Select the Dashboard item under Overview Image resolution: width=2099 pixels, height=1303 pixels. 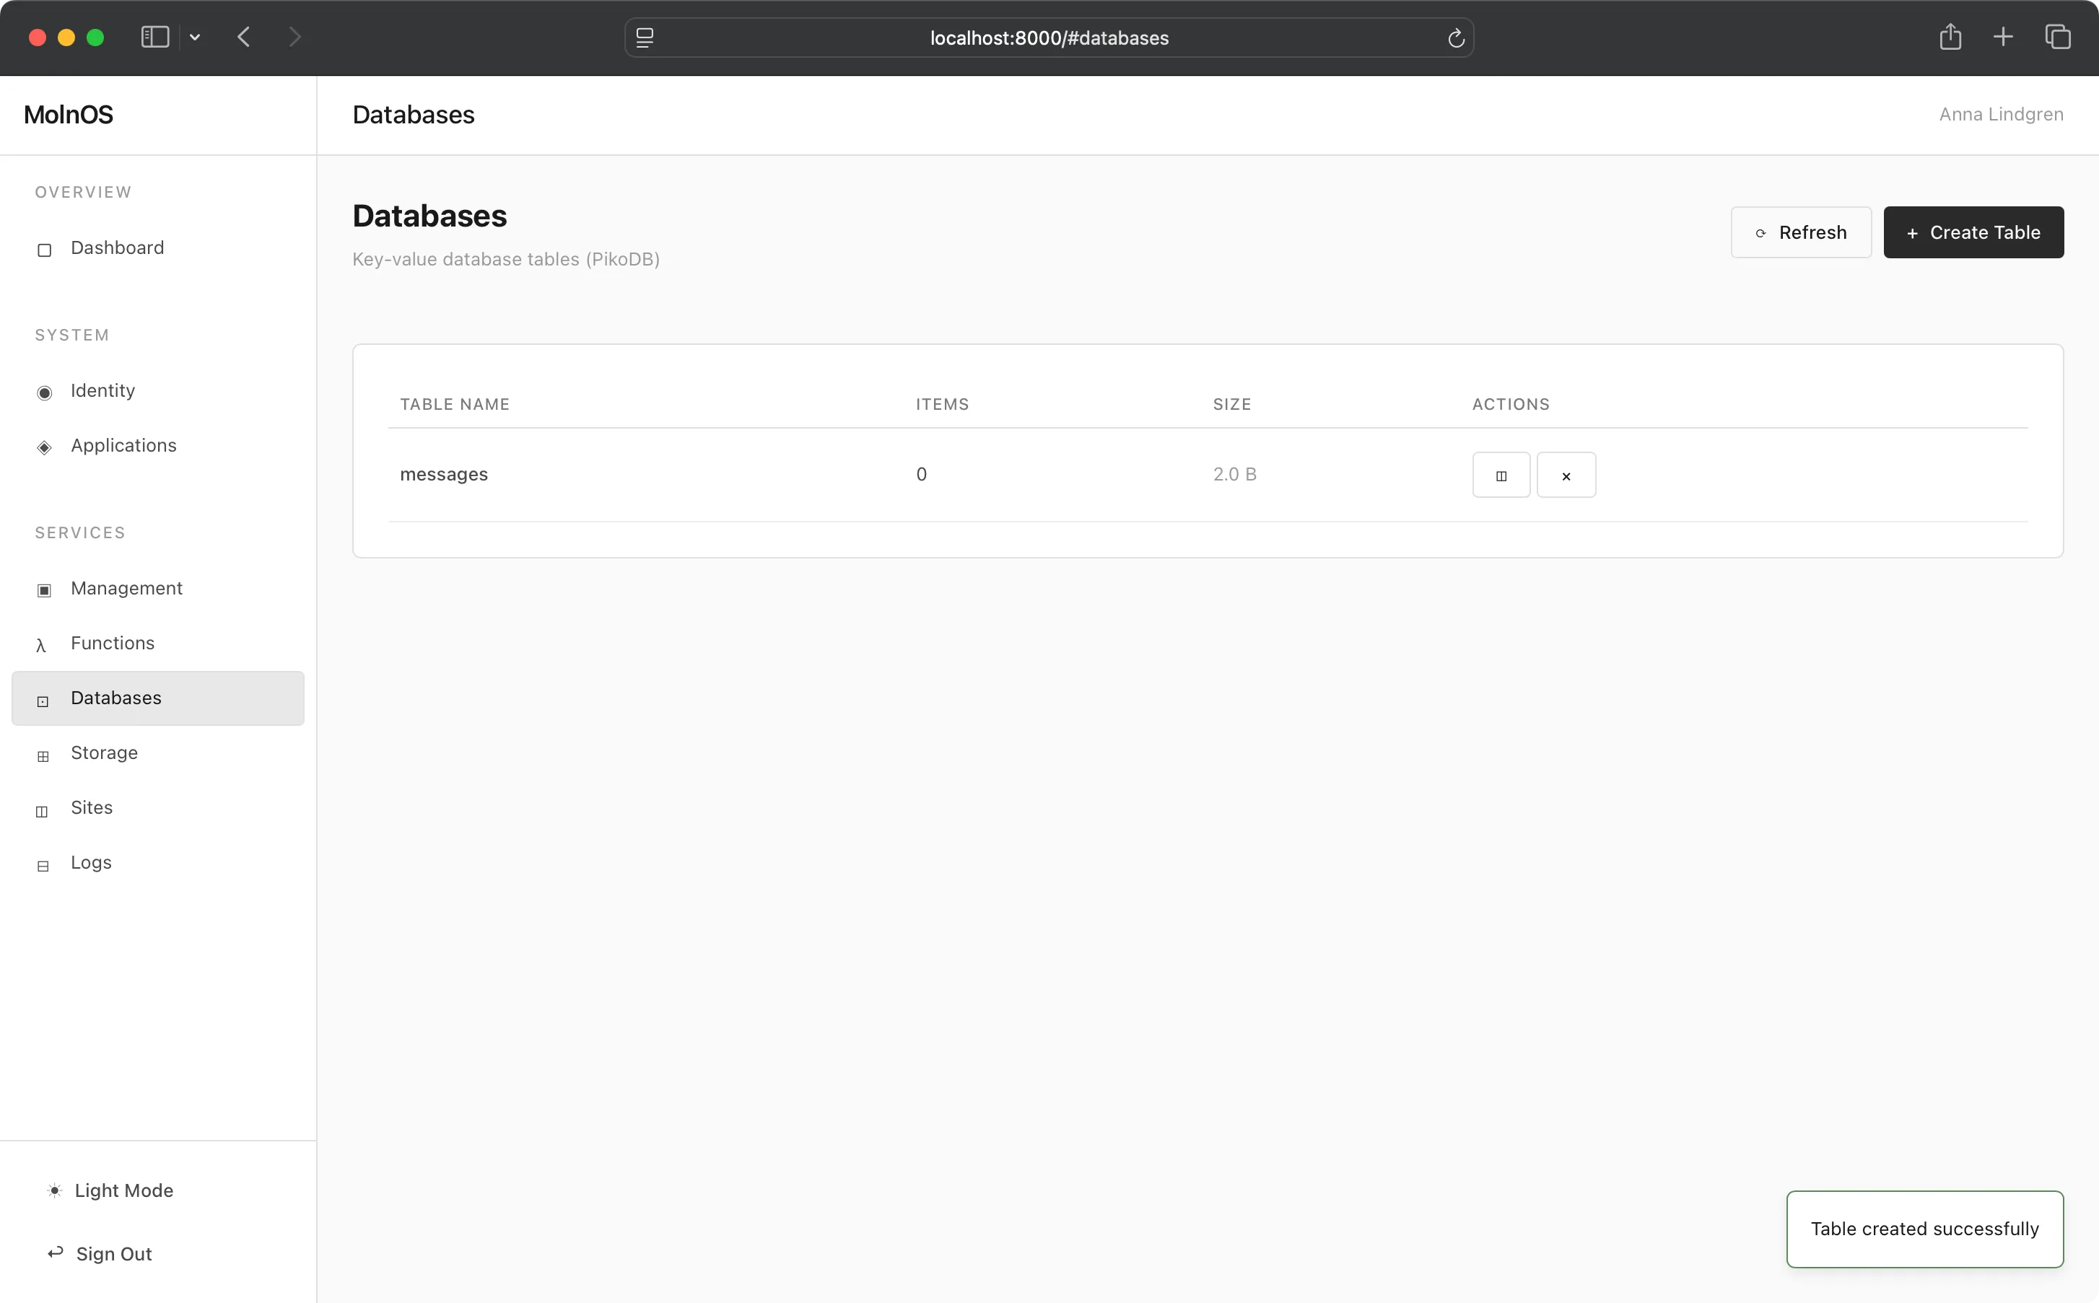116,247
